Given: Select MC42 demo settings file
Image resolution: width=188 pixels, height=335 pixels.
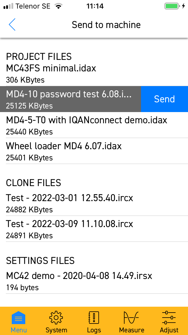Looking at the screenshot, I should (x=94, y=281).
